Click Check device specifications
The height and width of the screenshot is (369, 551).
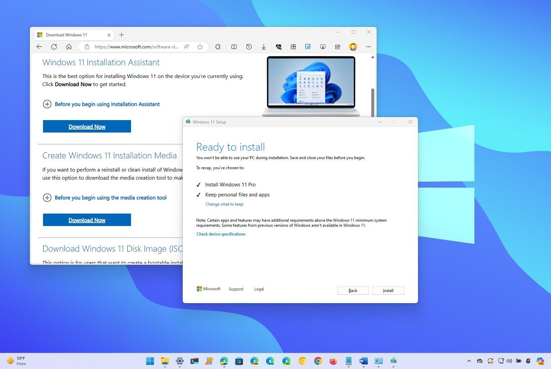click(221, 234)
